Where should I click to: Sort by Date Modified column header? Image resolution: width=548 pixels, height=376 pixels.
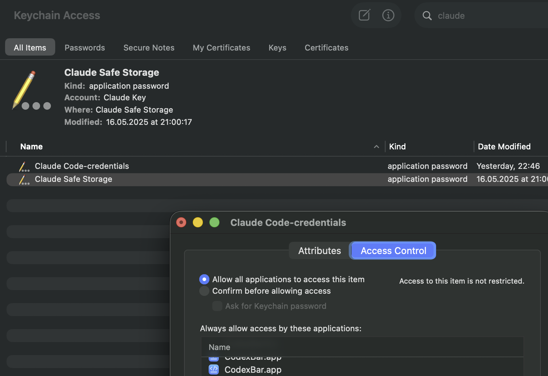(x=504, y=147)
